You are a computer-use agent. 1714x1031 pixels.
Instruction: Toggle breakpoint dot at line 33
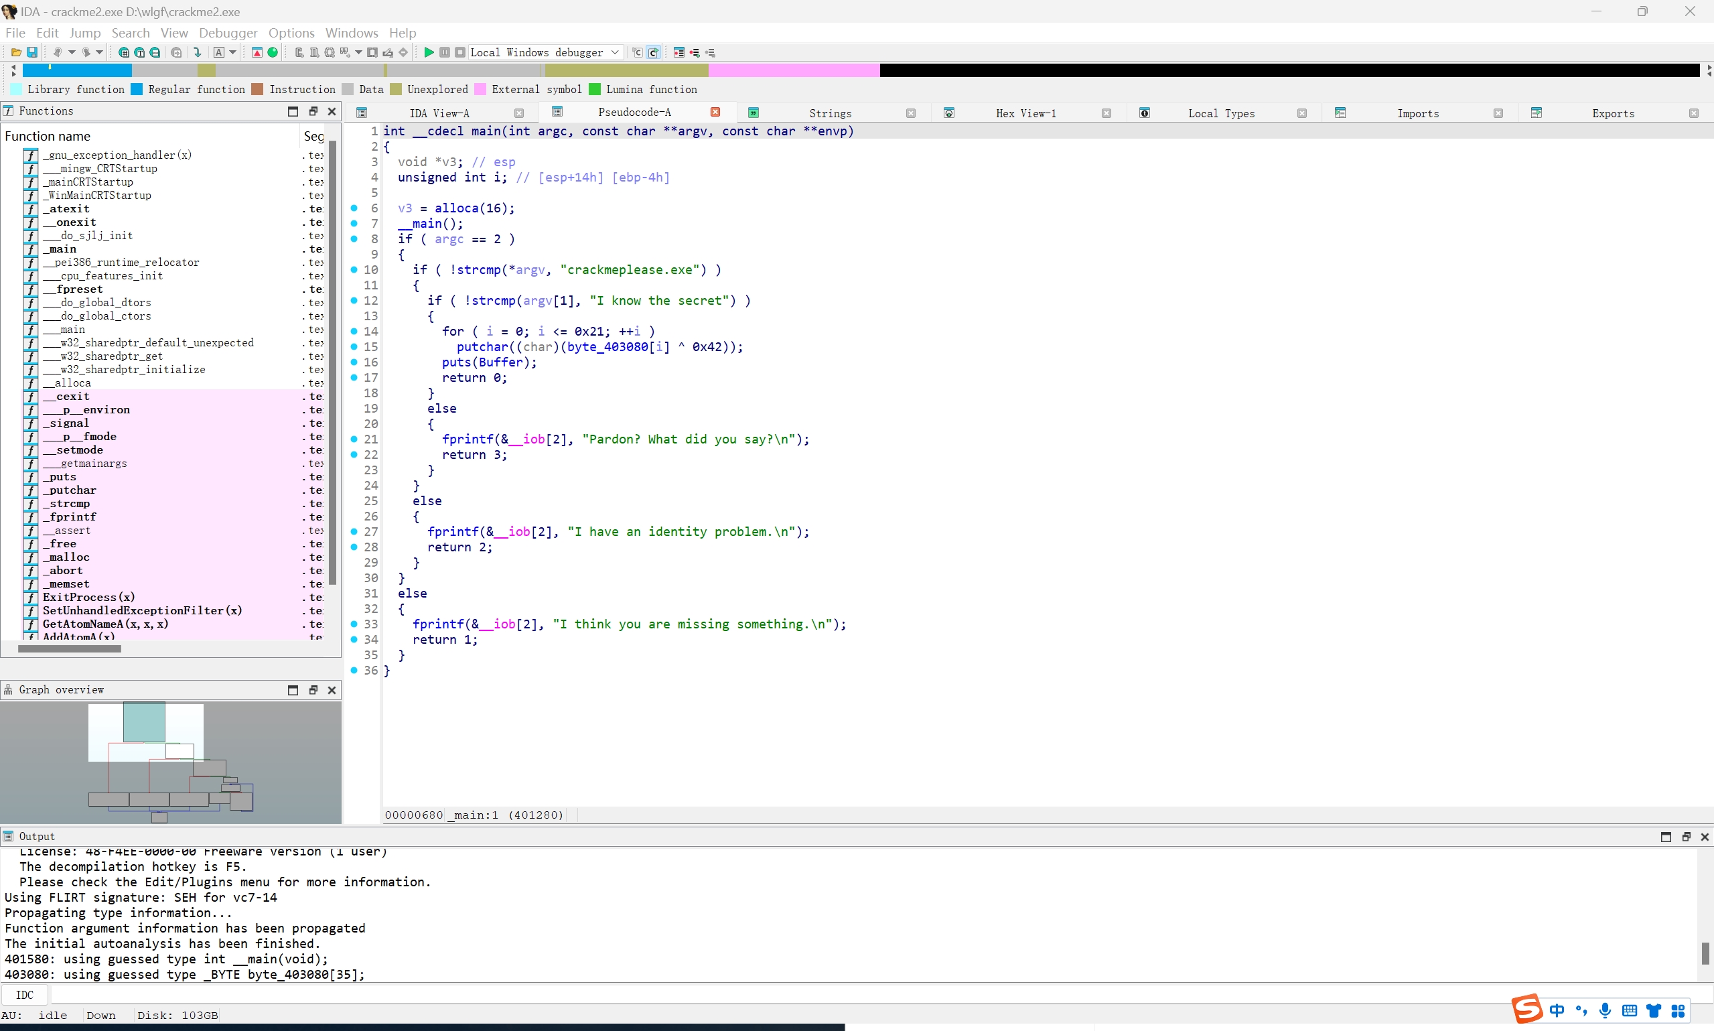point(354,624)
